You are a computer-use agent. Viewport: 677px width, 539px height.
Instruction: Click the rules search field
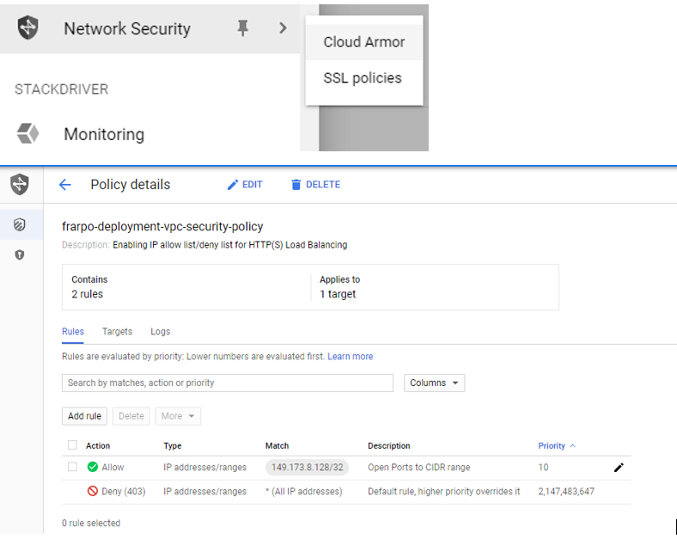pos(227,383)
